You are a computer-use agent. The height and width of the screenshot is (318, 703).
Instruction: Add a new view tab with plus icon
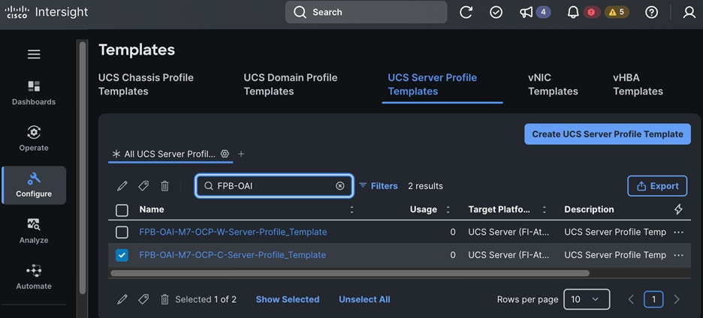click(x=241, y=154)
